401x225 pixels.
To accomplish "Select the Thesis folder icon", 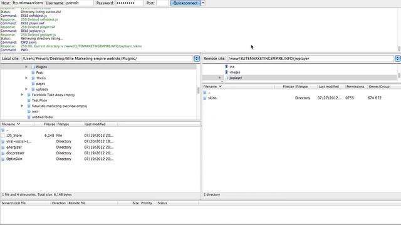I will 33,78.
